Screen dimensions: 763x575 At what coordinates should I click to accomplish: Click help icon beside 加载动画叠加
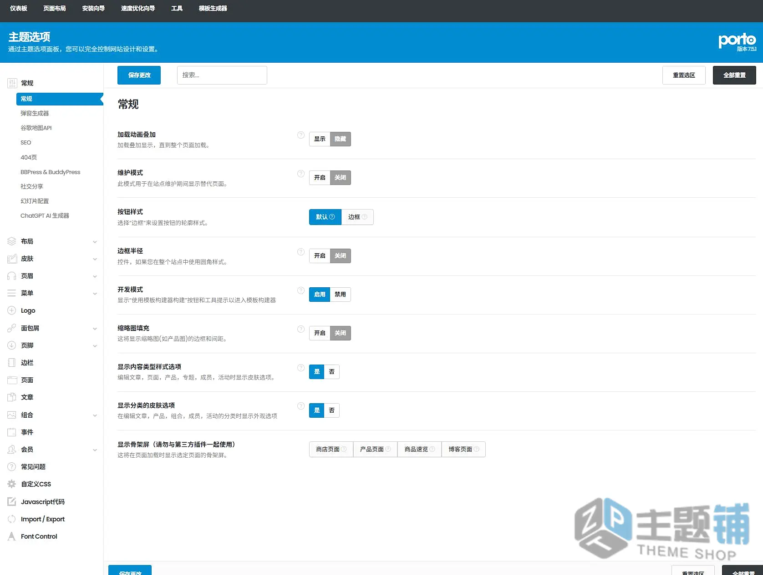[301, 135]
